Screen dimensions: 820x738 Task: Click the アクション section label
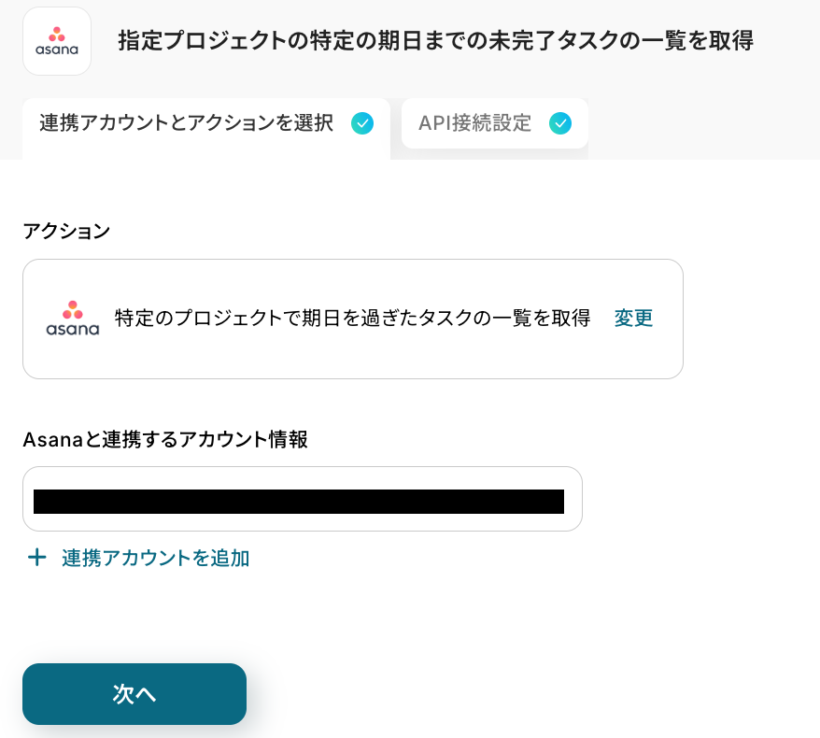coord(66,231)
